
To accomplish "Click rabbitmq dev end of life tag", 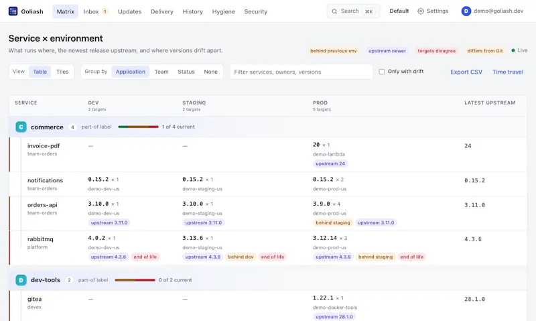I will pyautogui.click(x=145, y=257).
